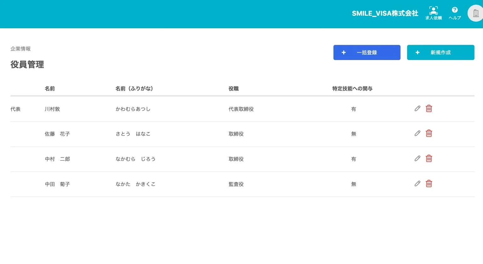Delete 川村敦 using the trash icon
This screenshot has height=264, width=483.
(429, 108)
